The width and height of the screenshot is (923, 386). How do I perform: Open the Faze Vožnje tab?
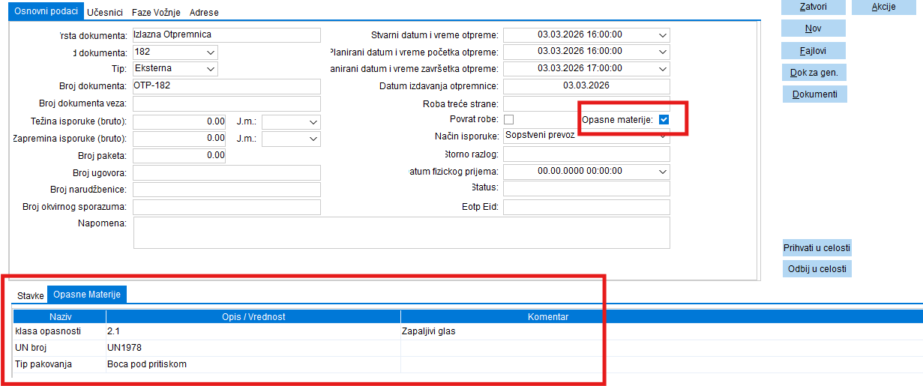click(157, 13)
